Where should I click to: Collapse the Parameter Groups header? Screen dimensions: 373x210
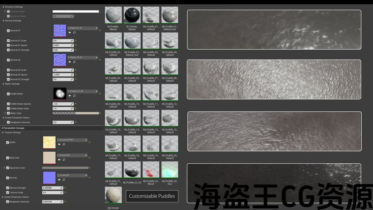click(2, 128)
